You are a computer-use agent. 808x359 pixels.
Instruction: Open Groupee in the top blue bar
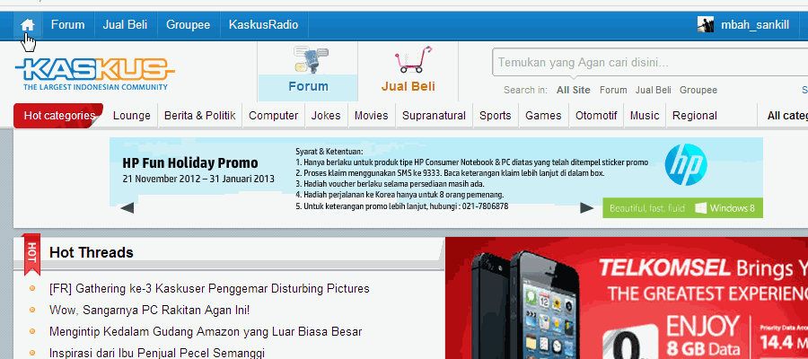pos(188,25)
